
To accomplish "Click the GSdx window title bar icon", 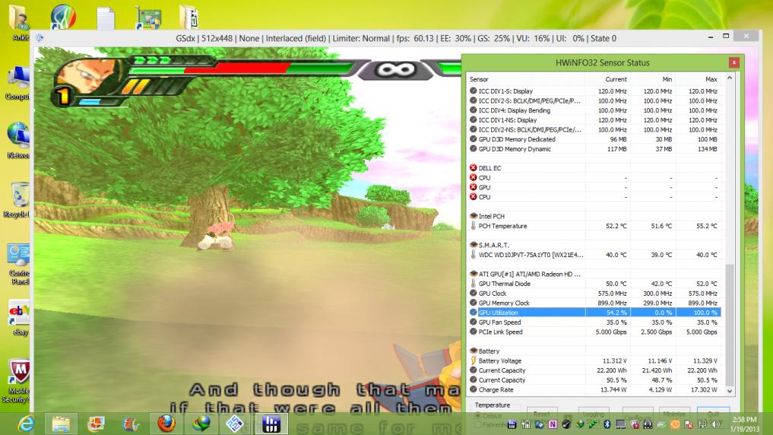I will [x=40, y=38].
